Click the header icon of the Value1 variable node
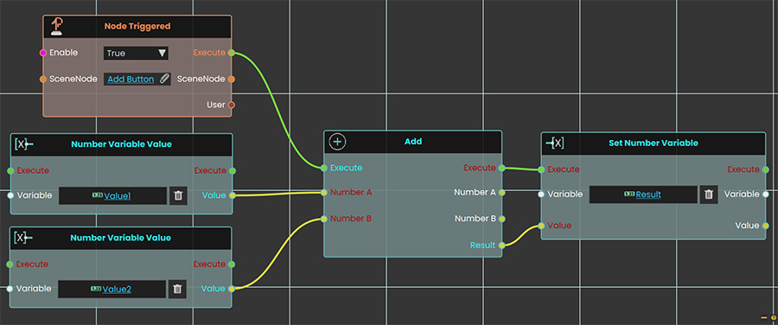The height and width of the screenshot is (325, 778). tap(24, 144)
